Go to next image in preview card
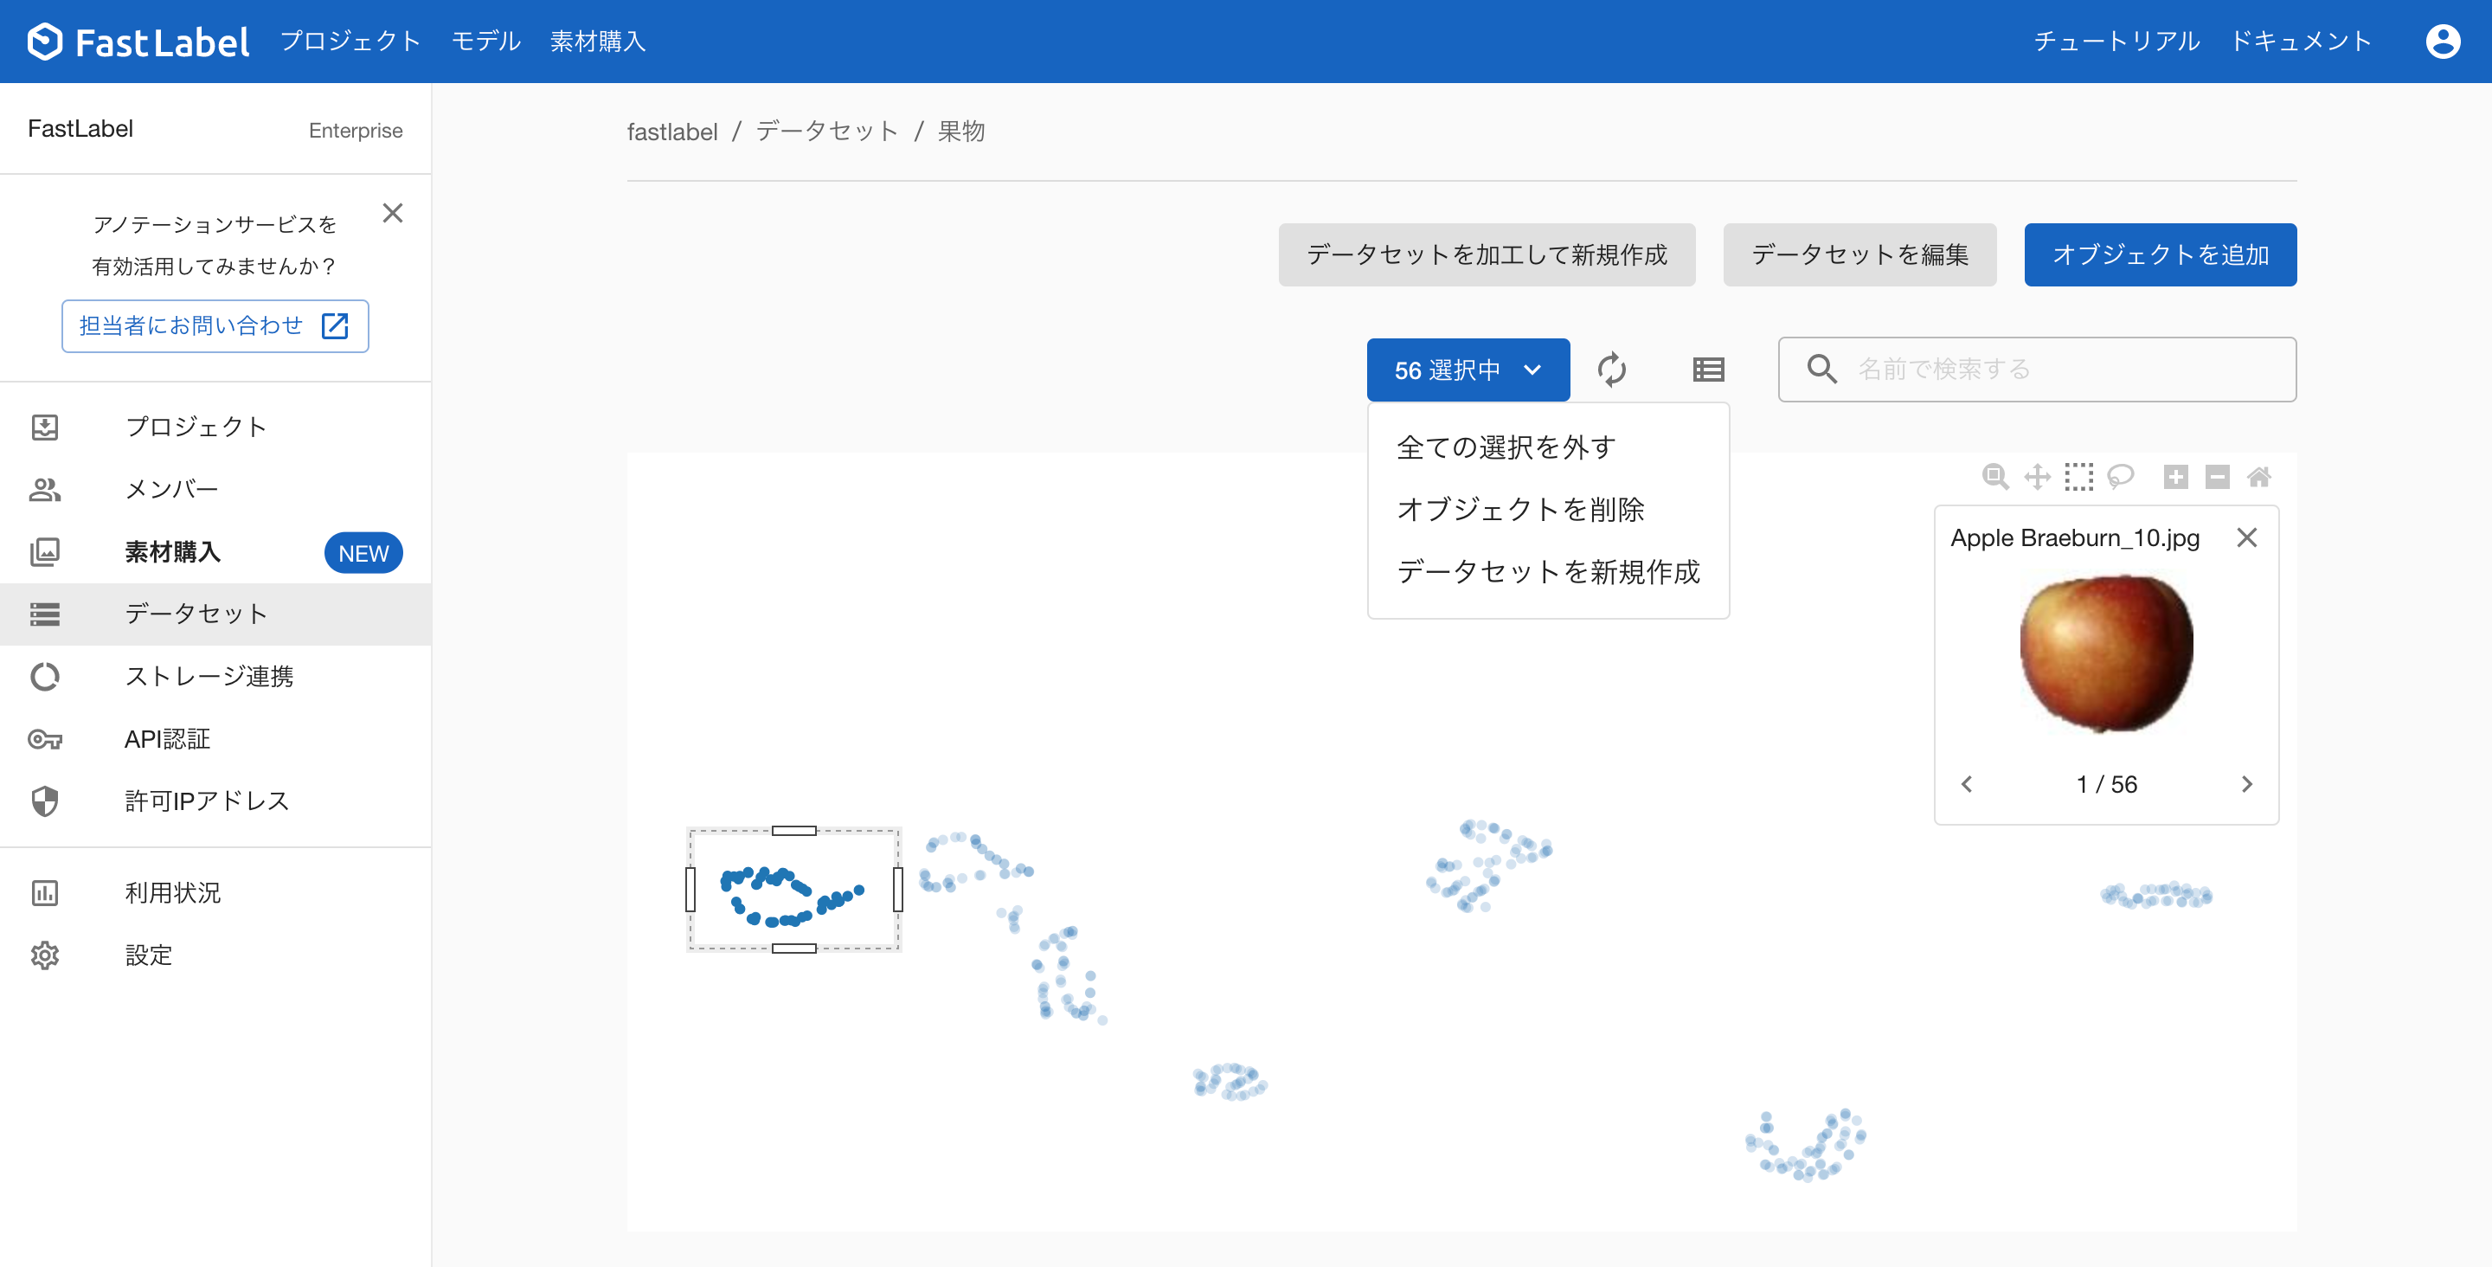Screen dimensions: 2492x1267 [x=2246, y=784]
